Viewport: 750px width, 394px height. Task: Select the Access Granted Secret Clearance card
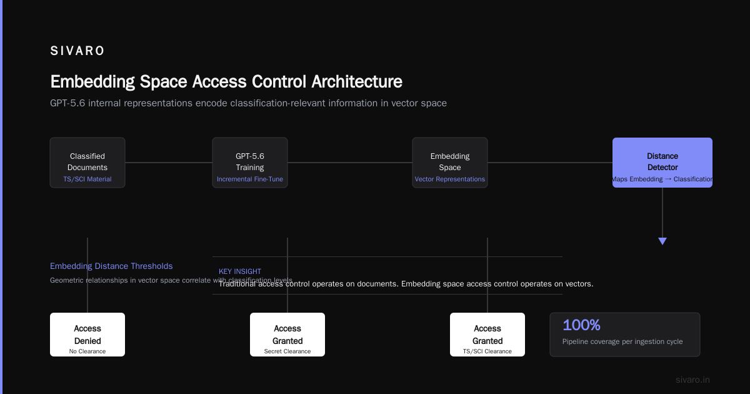pyautogui.click(x=287, y=335)
